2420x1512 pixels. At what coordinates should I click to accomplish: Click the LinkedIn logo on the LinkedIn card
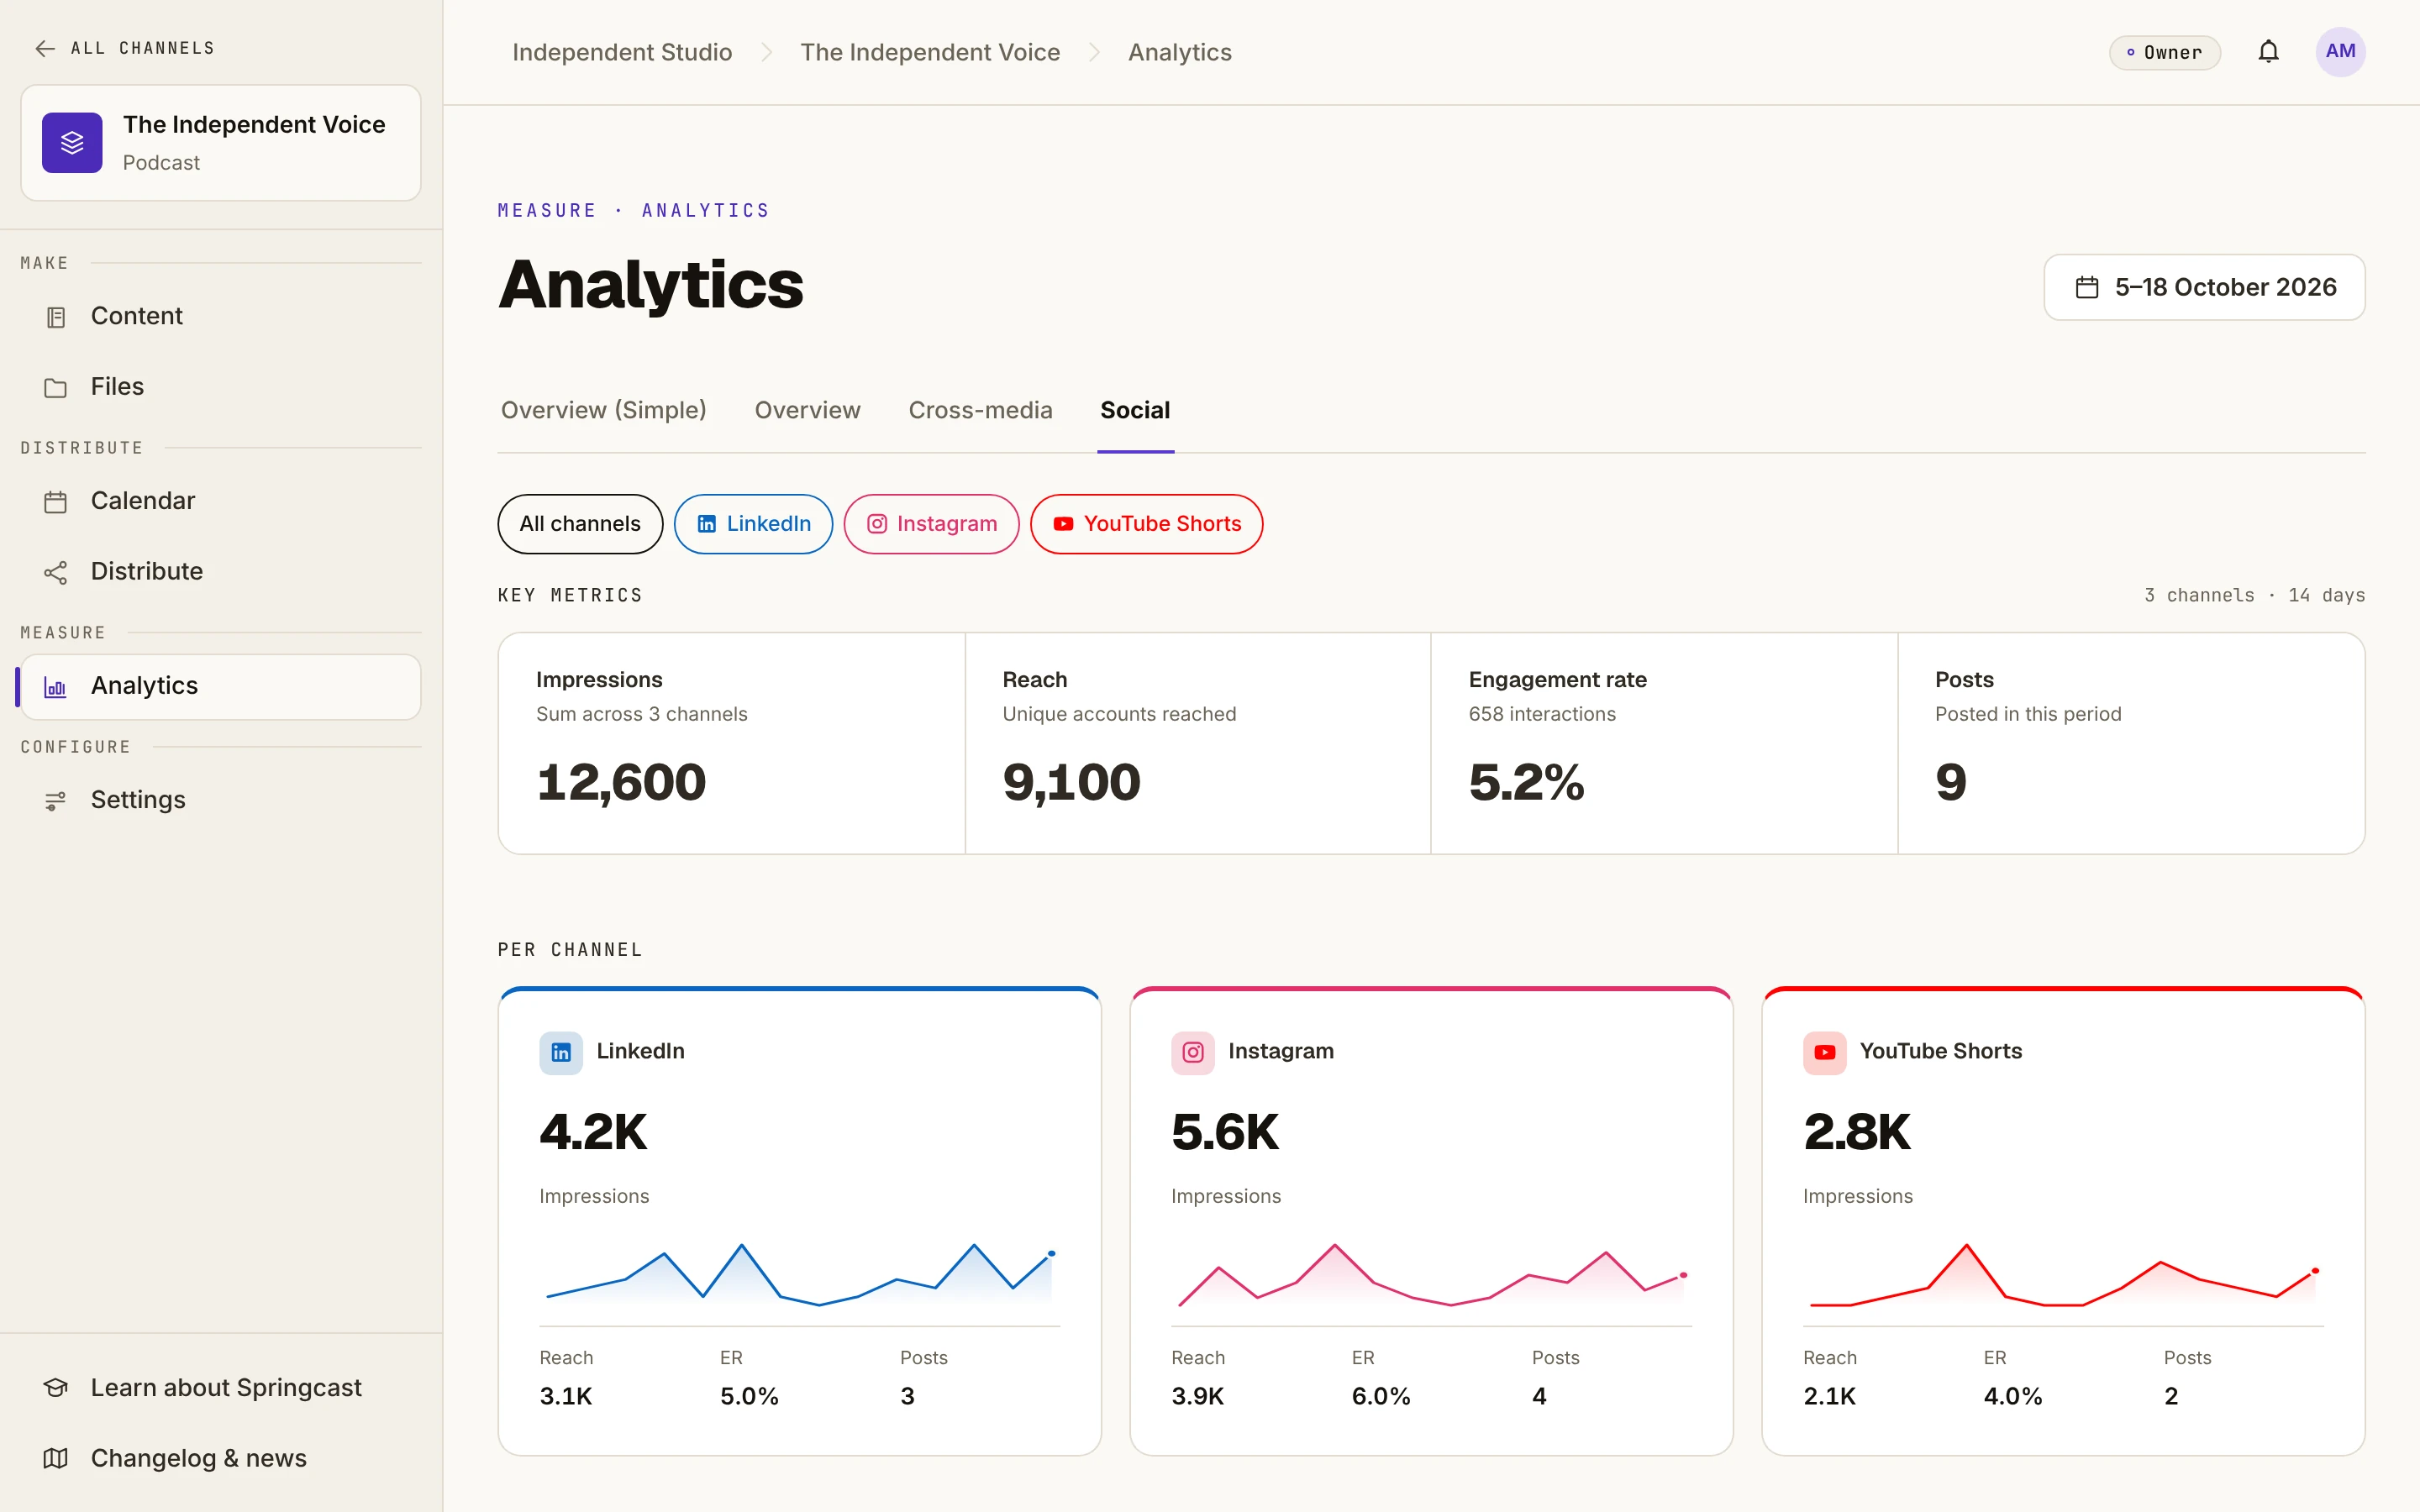(x=561, y=1052)
